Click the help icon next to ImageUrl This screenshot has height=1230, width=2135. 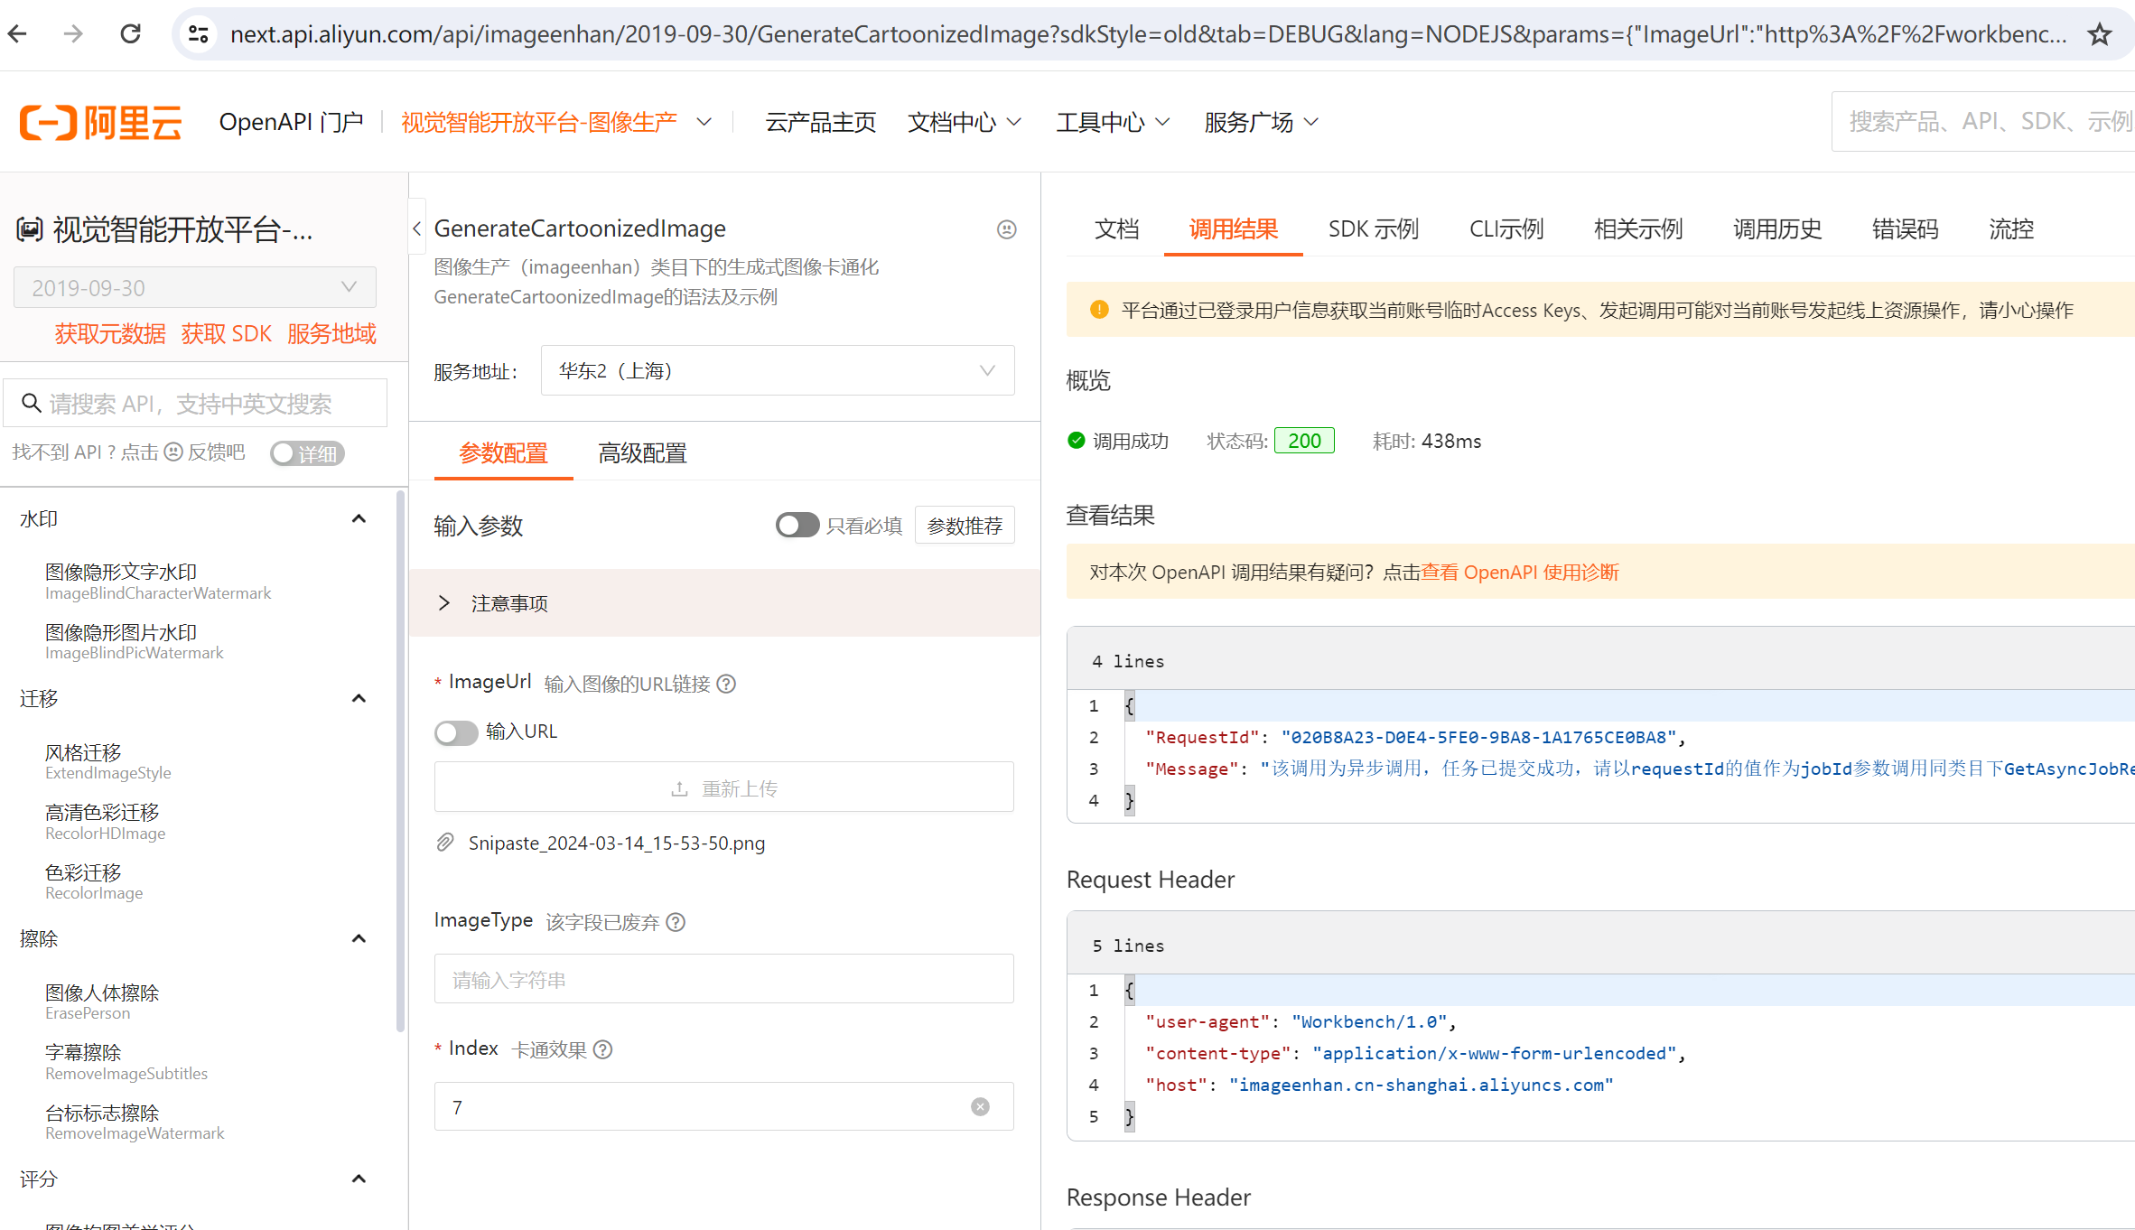tap(726, 684)
